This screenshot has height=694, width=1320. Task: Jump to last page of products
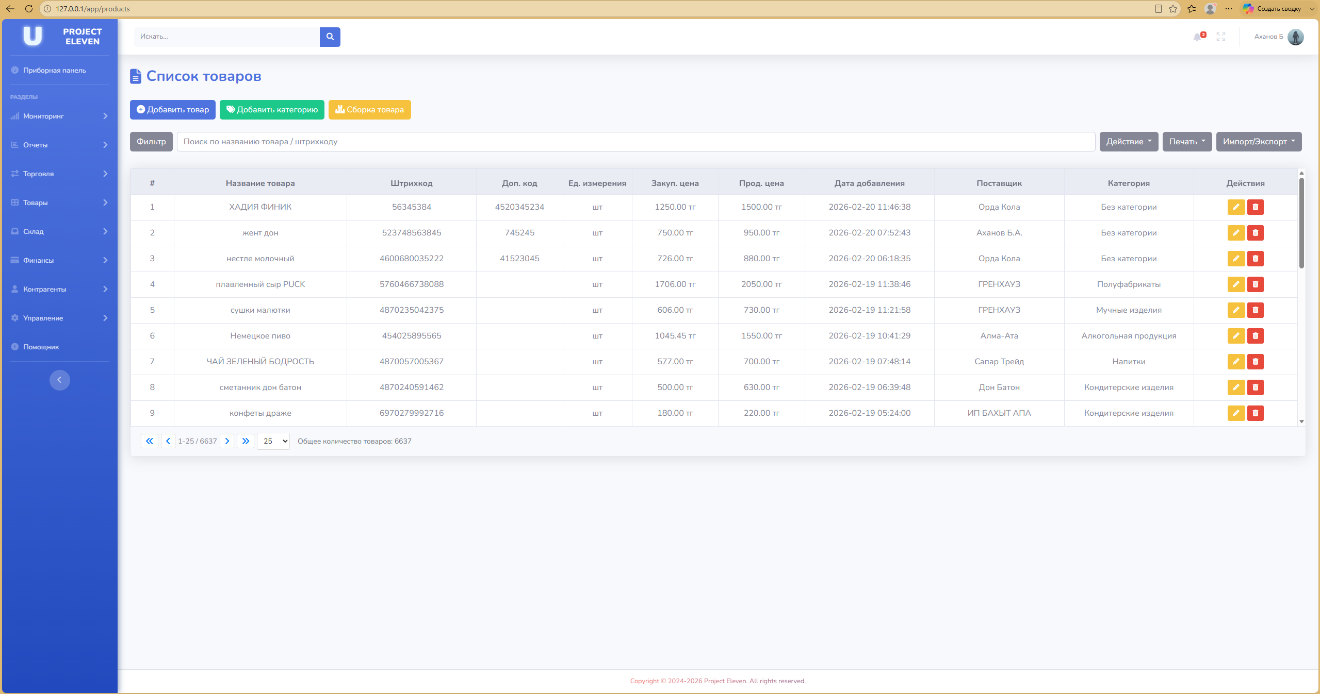click(246, 441)
